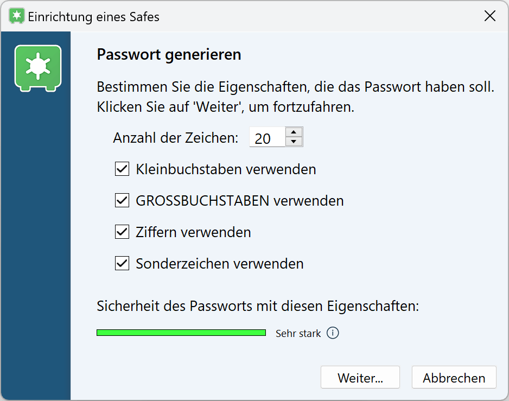Open the info icon next to 'Sehr stark'
The width and height of the screenshot is (509, 401).
tap(333, 333)
